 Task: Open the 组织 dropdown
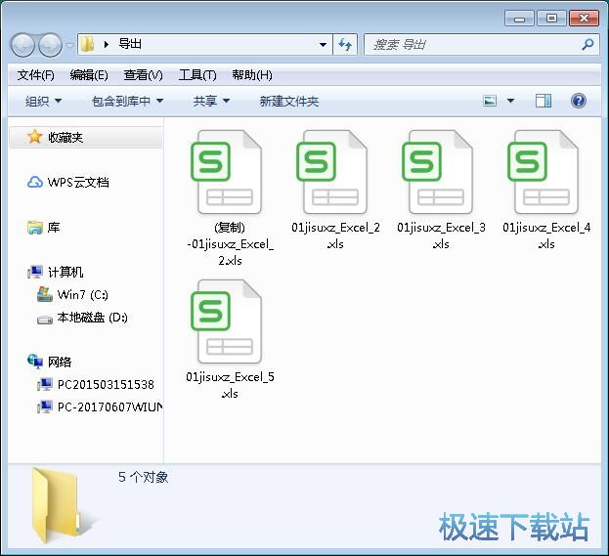[43, 102]
